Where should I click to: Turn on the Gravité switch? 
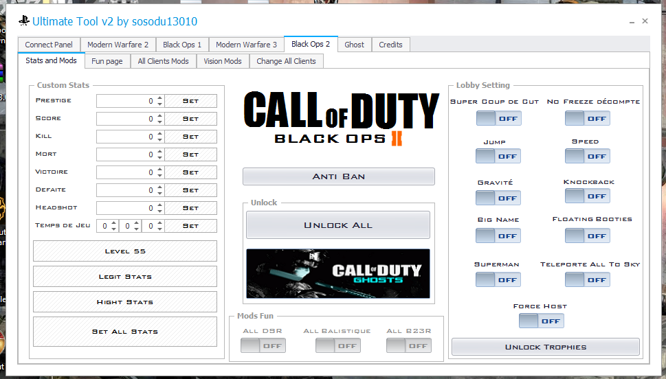tap(498, 198)
